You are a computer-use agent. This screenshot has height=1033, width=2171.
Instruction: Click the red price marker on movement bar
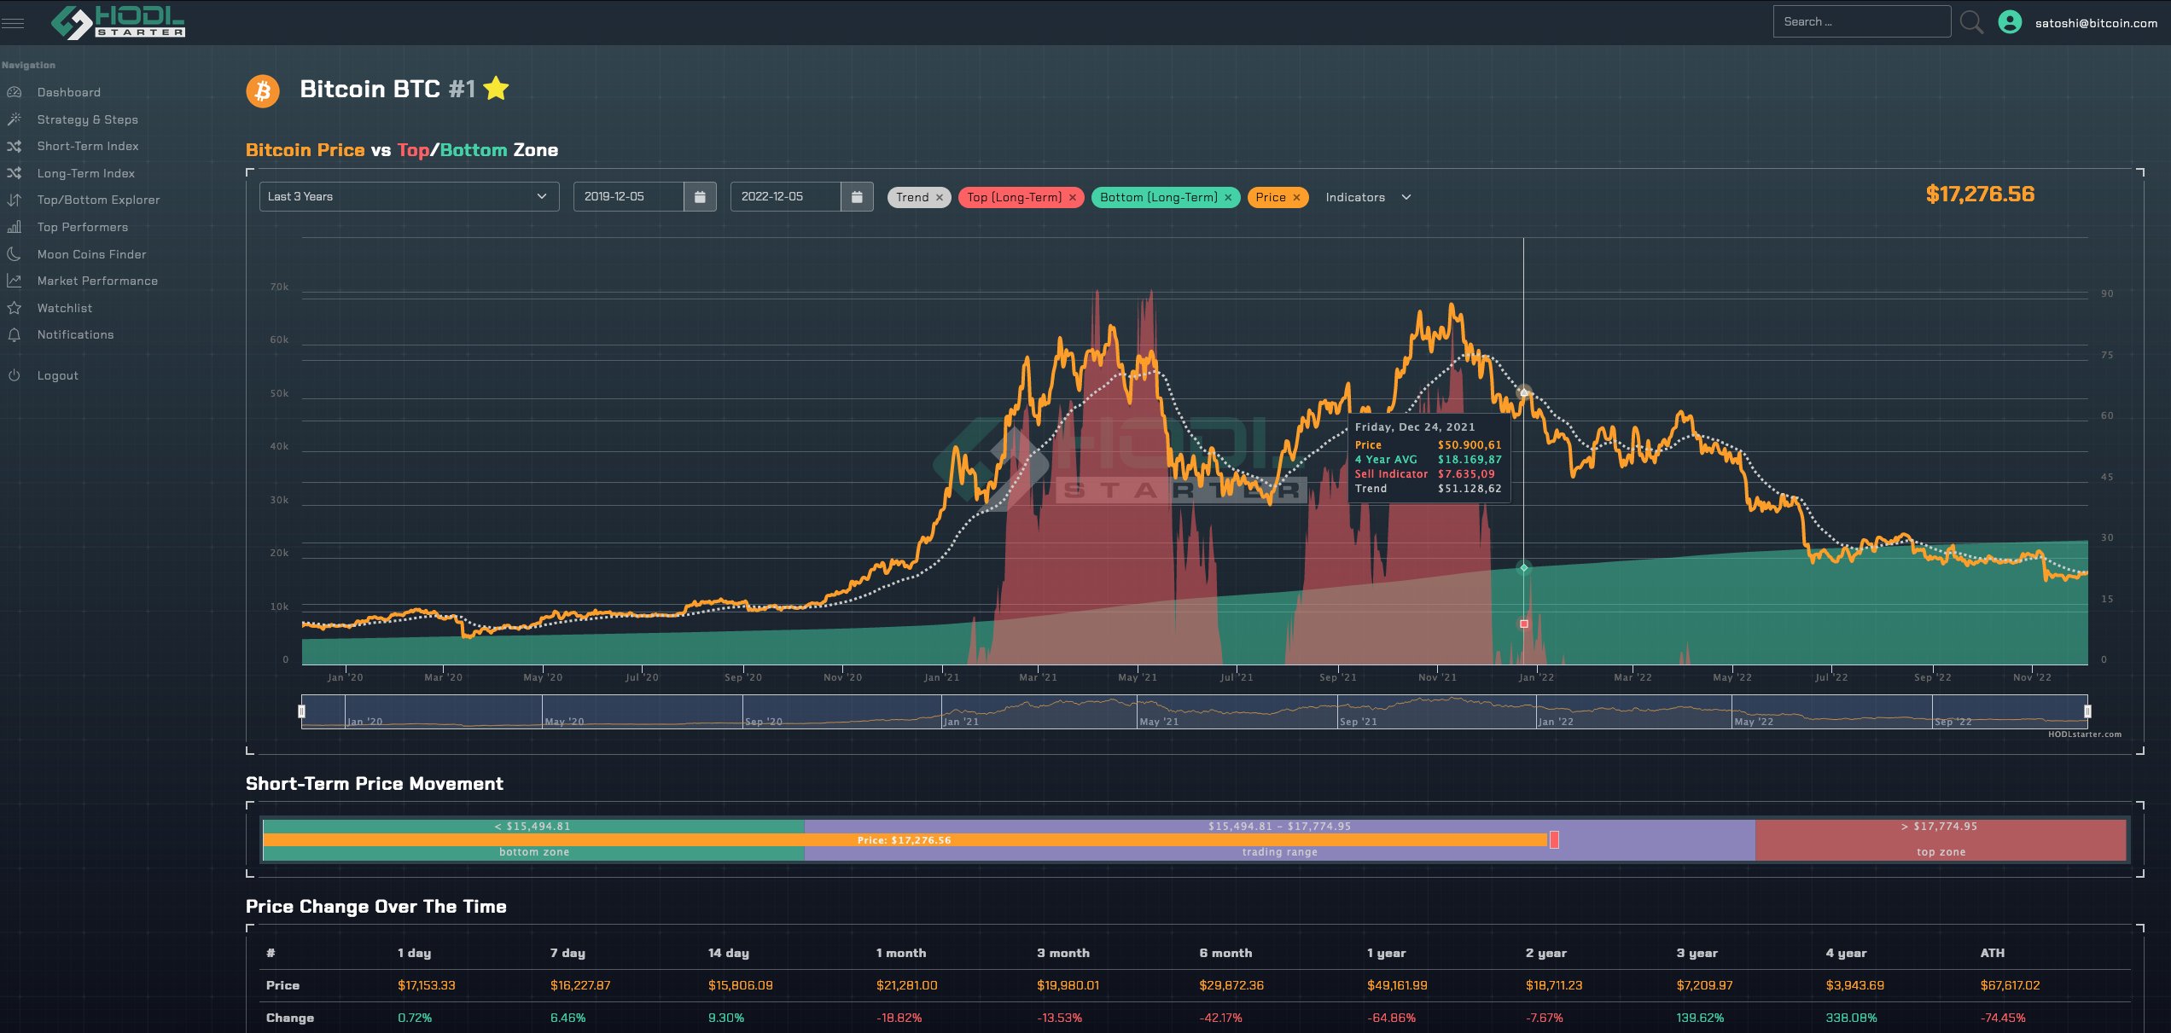pos(1554,840)
